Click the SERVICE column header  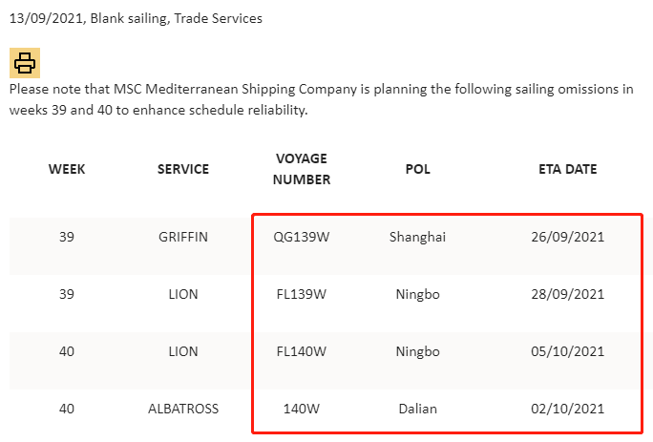click(183, 169)
